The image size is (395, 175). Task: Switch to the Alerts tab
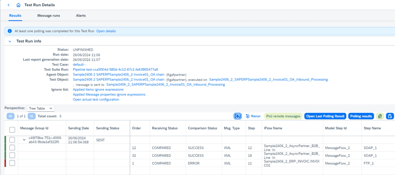81,16
